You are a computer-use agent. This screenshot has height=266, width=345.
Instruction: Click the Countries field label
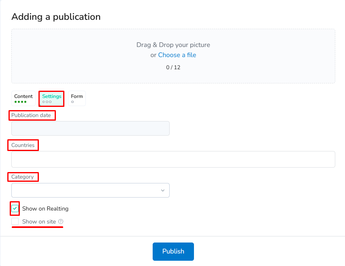point(23,145)
